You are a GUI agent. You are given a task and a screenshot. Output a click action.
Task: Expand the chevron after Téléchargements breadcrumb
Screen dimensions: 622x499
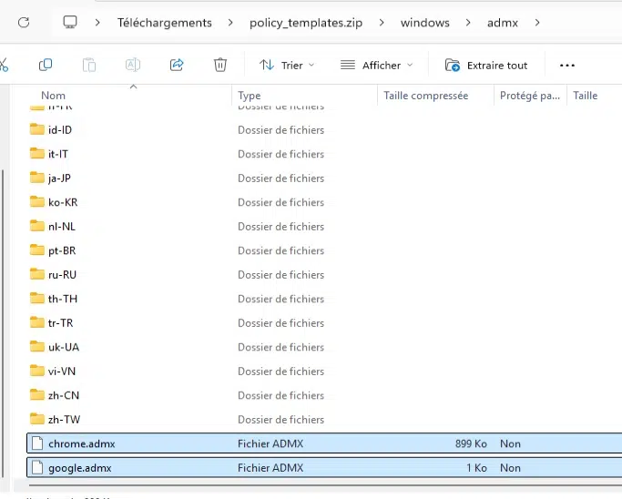[230, 23]
